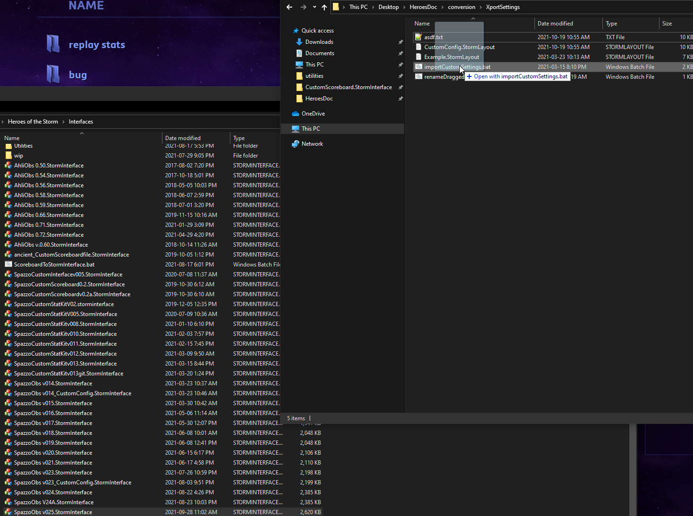Image resolution: width=693 pixels, height=516 pixels.
Task: Open pinned 'This PC' under Quick access
Action: click(314, 65)
